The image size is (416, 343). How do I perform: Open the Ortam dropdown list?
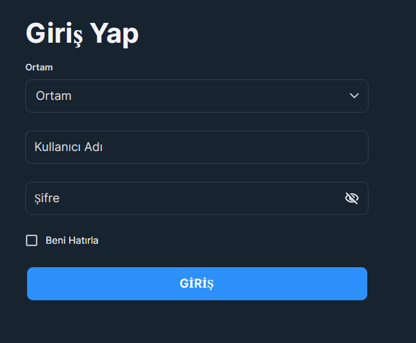[x=197, y=96]
